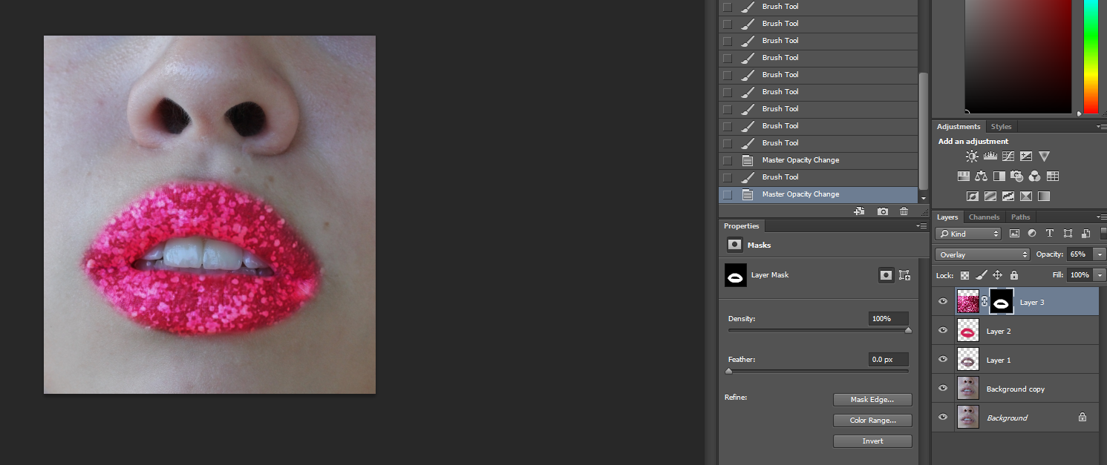Hide the Background layer
The width and height of the screenshot is (1107, 465).
[942, 417]
